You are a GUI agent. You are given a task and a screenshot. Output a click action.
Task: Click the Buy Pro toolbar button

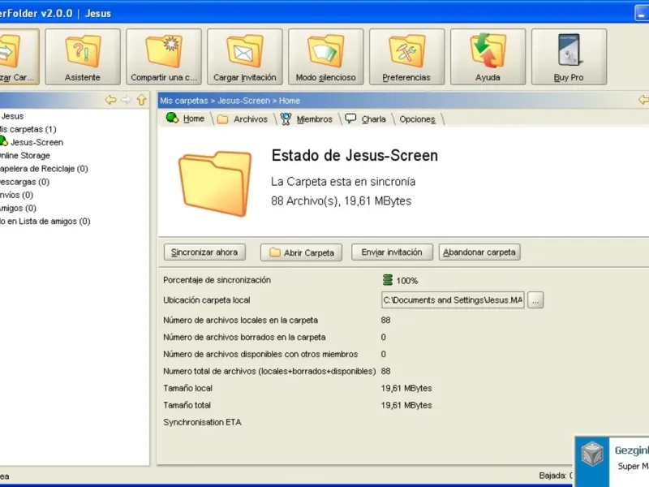point(569,57)
